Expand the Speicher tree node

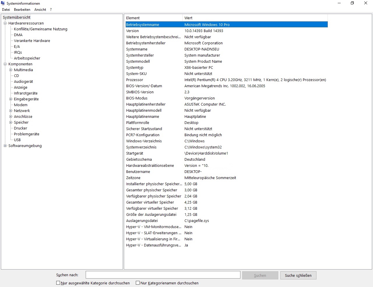click(10, 123)
